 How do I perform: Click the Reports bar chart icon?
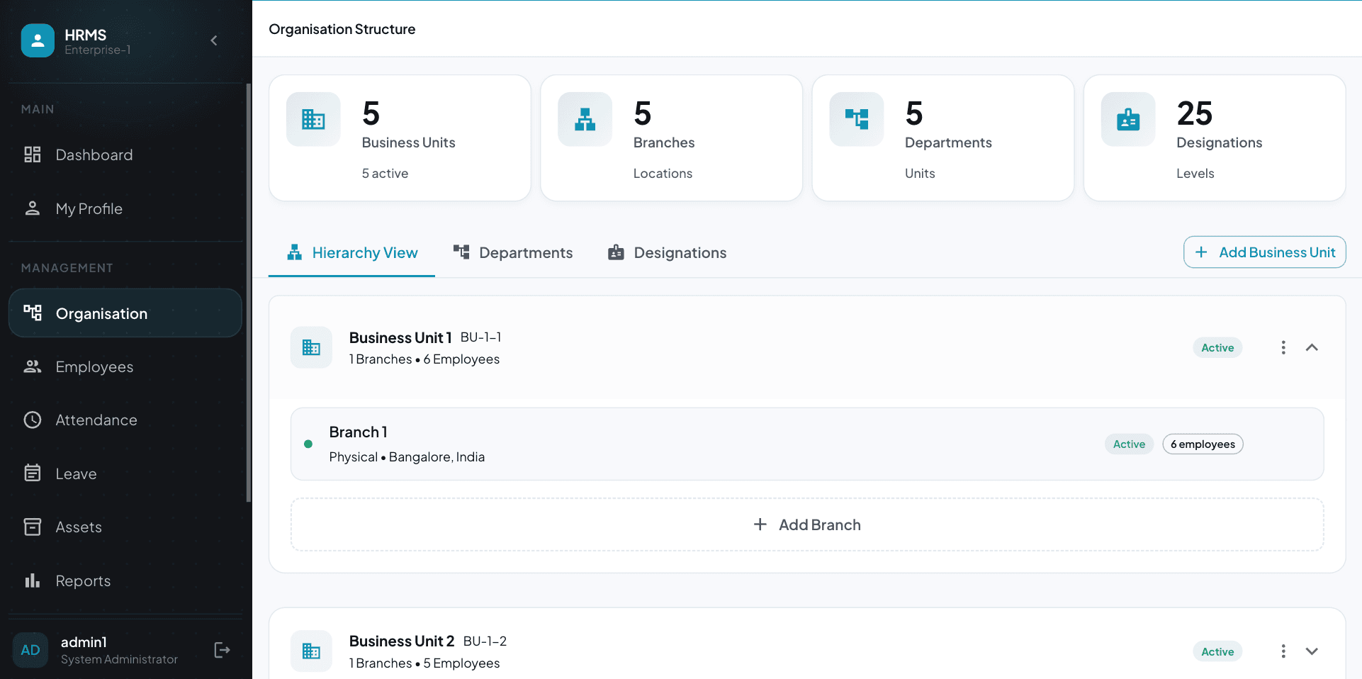33,580
